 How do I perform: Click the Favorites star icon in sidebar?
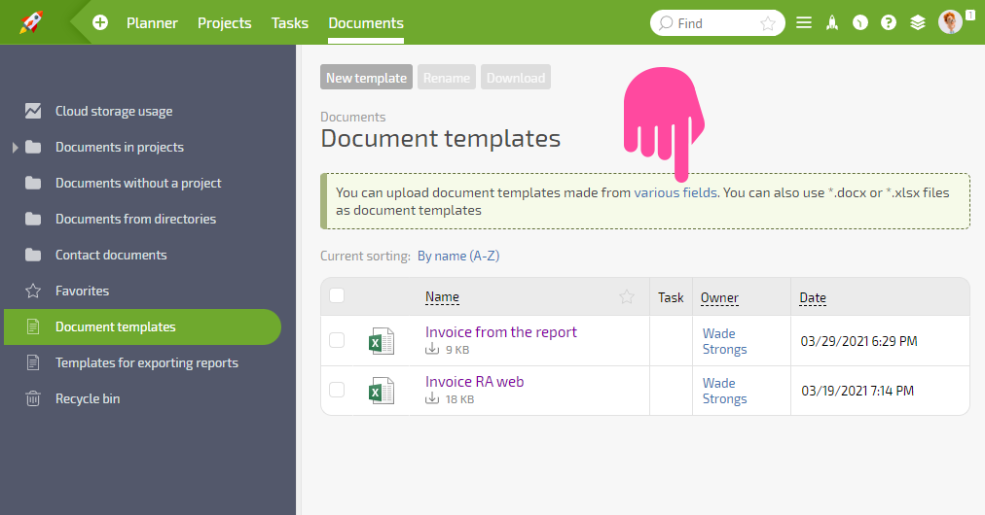(x=33, y=292)
